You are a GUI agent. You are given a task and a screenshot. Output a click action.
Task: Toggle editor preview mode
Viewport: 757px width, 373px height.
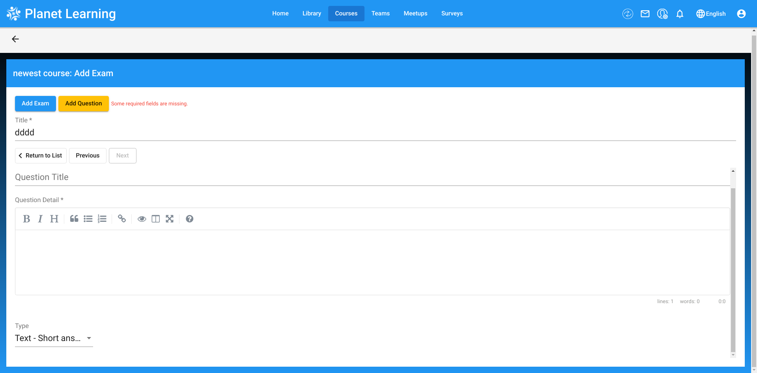pos(142,219)
